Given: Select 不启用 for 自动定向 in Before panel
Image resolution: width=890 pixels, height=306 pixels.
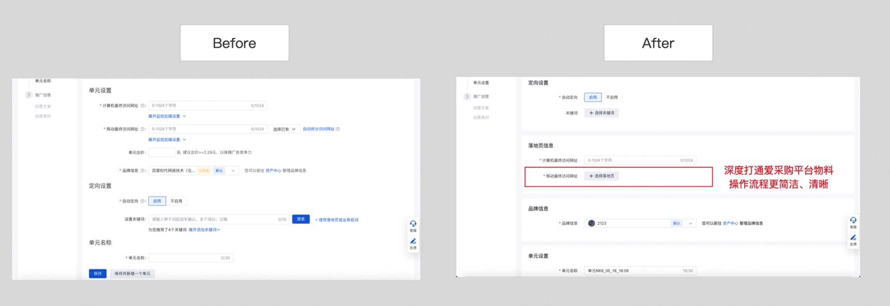Looking at the screenshot, I should (x=176, y=201).
